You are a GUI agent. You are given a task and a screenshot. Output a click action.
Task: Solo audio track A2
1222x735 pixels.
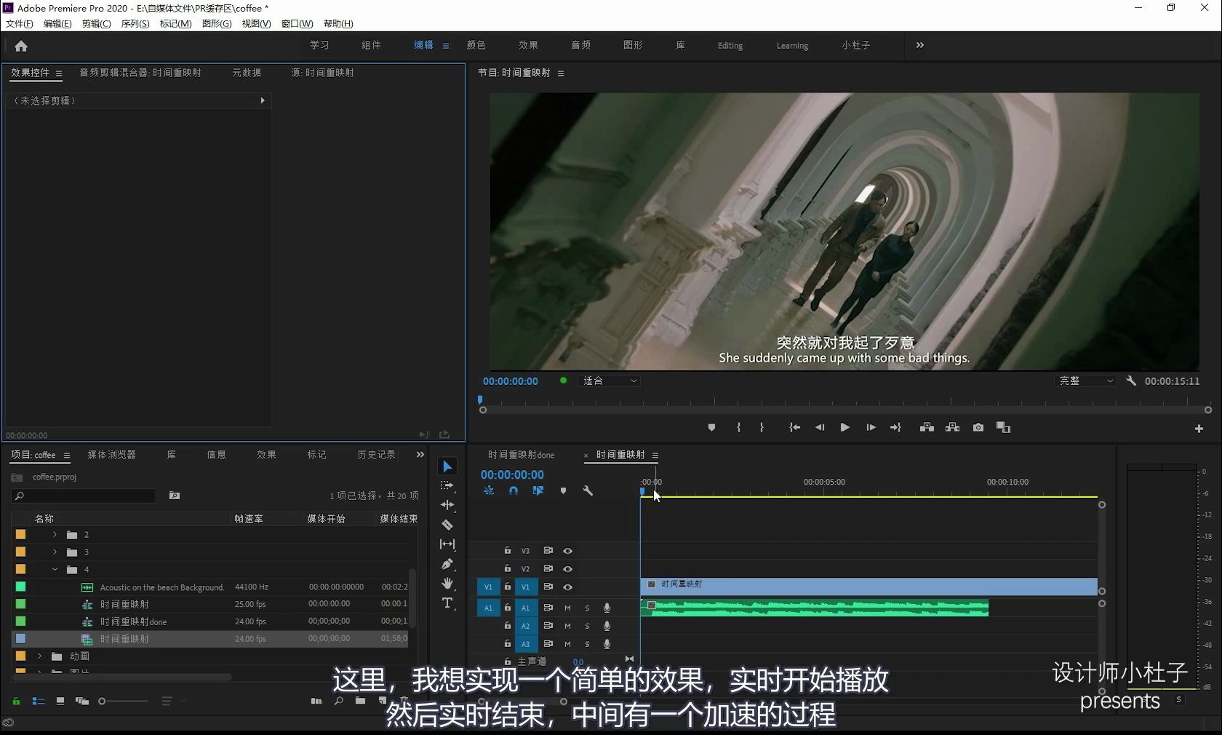pyautogui.click(x=587, y=626)
